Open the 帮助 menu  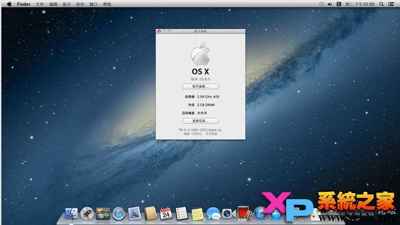[x=107, y=4]
